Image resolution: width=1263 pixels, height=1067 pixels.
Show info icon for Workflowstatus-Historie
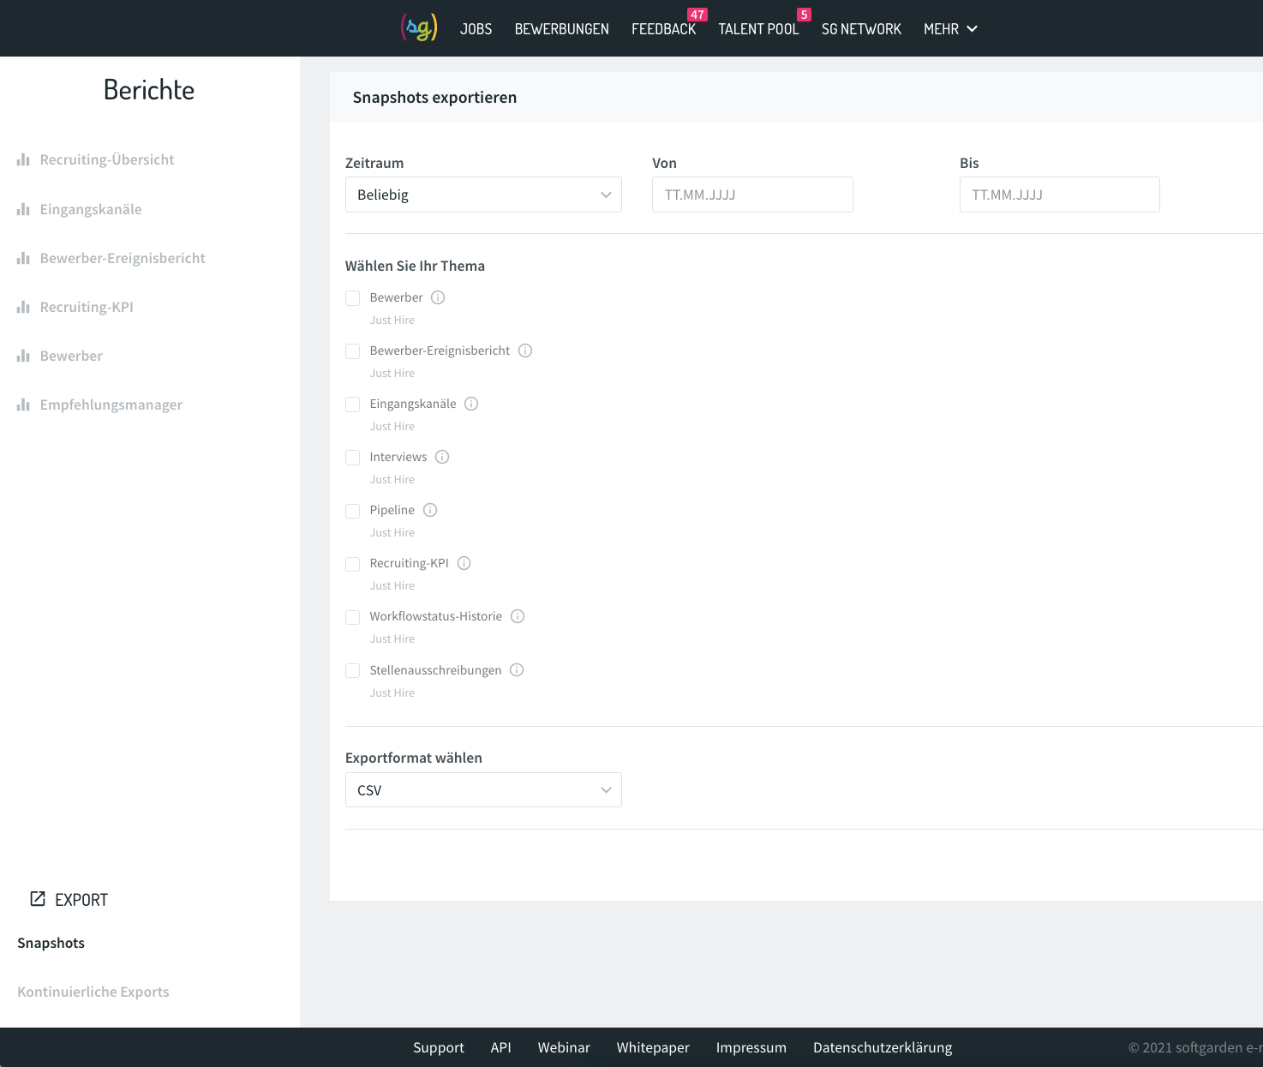tap(518, 616)
